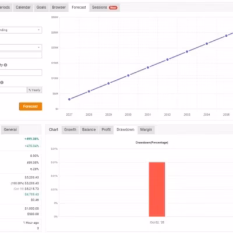233x233 pixels.
Task: Click the green +470.34% value
Action: [x=31, y=146]
